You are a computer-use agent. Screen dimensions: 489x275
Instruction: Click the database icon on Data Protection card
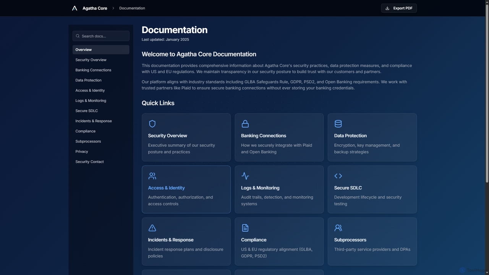(x=338, y=124)
